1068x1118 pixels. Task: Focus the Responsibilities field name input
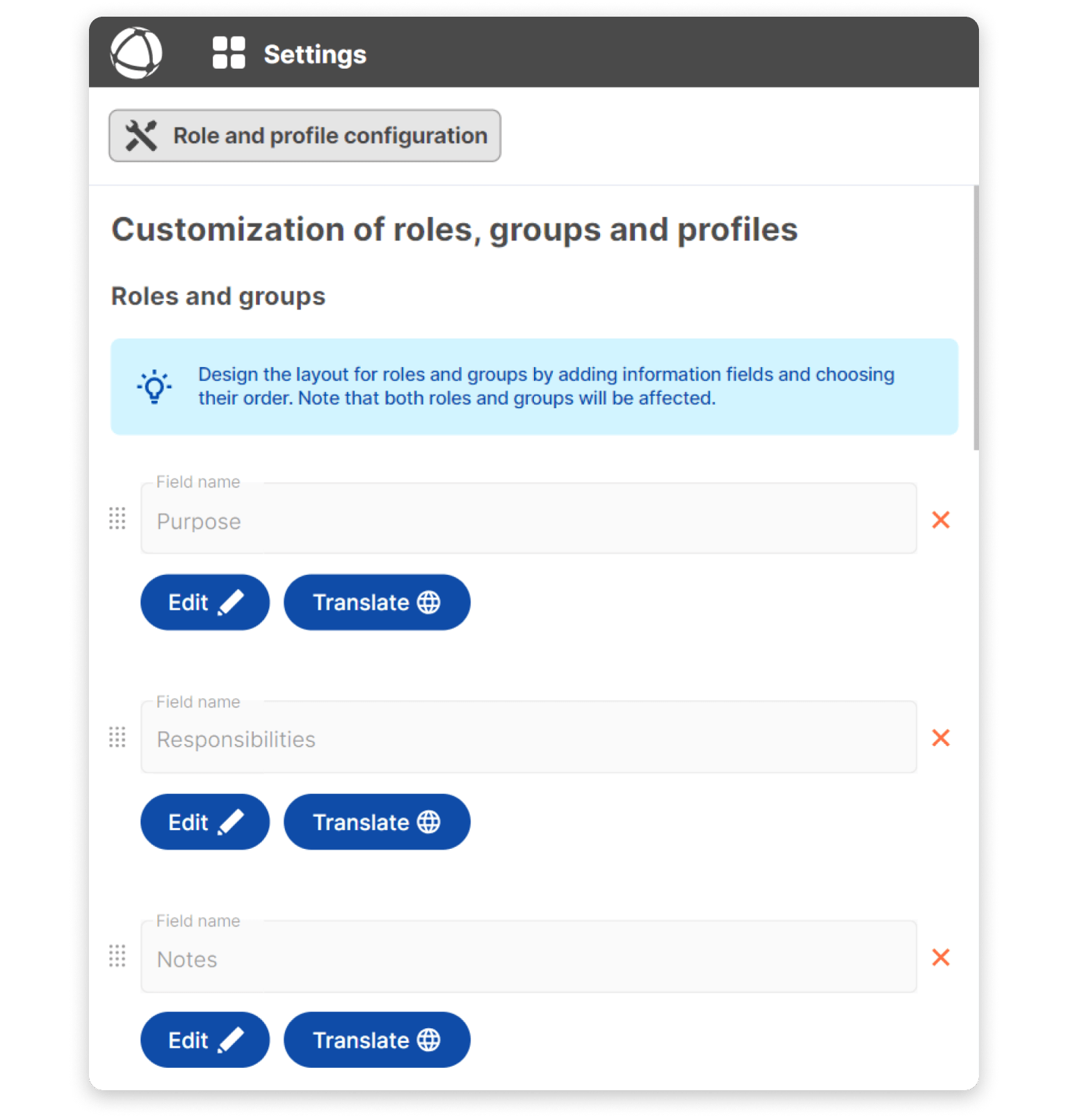pos(528,739)
